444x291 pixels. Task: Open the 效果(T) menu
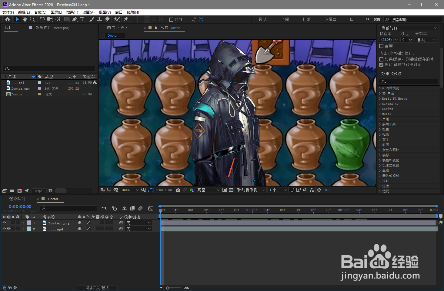[x=72, y=12]
